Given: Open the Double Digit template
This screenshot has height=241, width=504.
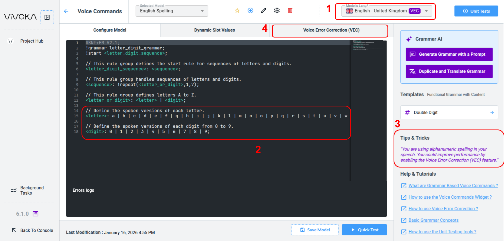Looking at the screenshot, I should pos(449,113).
